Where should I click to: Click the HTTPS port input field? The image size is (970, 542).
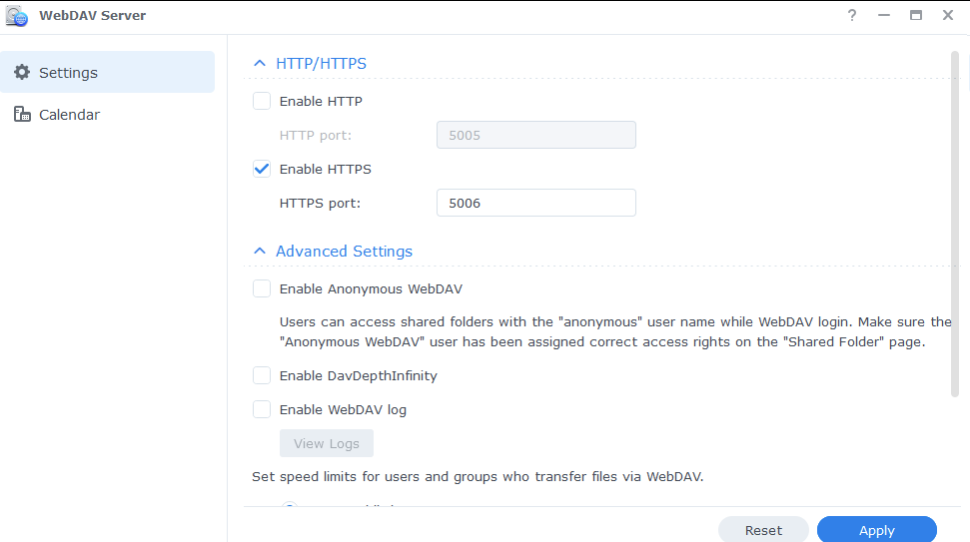(x=535, y=203)
